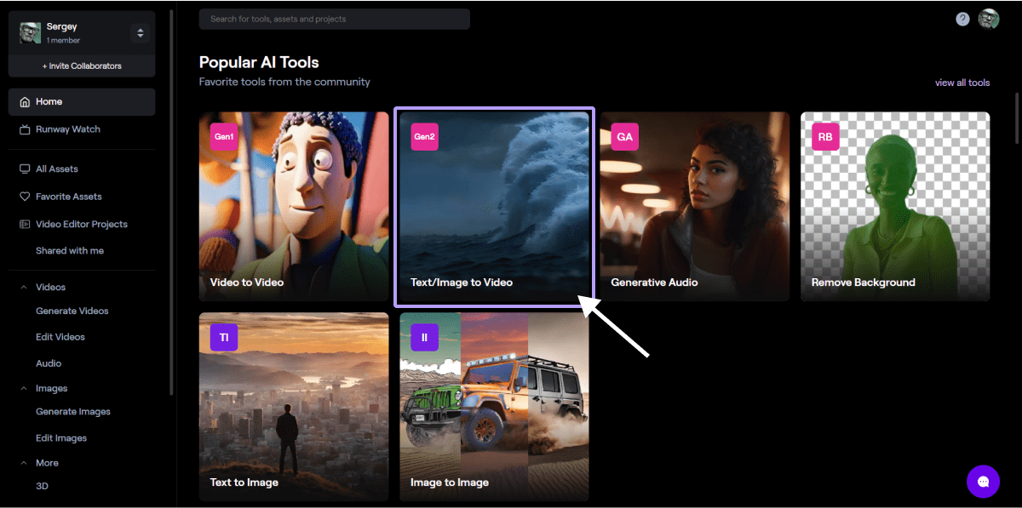Click the Video Editor Projects icon
Screen dimensions: 1022x508
(x=25, y=224)
